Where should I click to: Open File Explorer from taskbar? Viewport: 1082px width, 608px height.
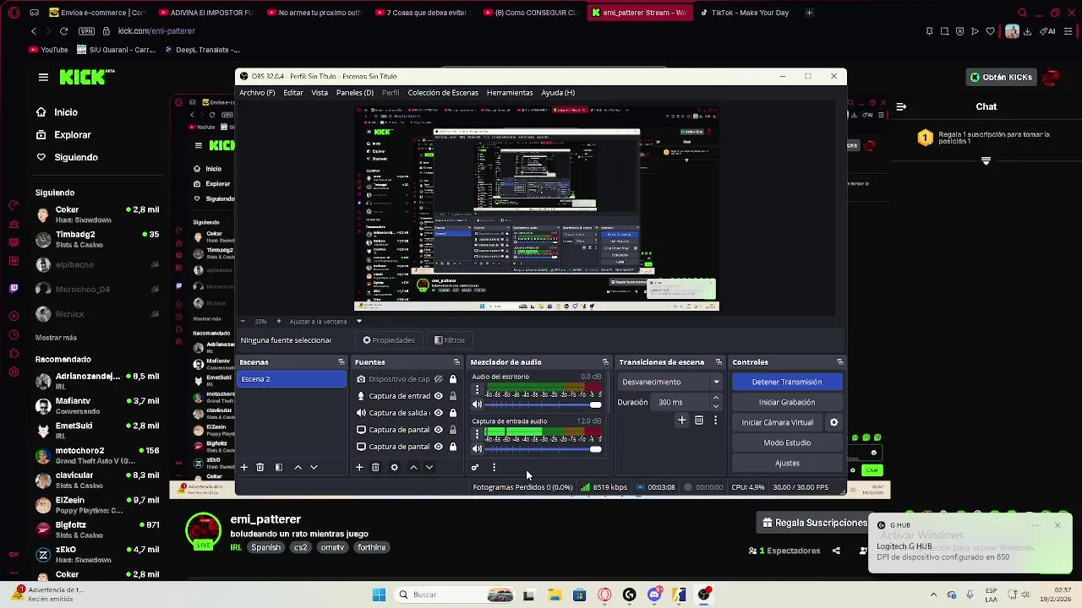(x=555, y=595)
